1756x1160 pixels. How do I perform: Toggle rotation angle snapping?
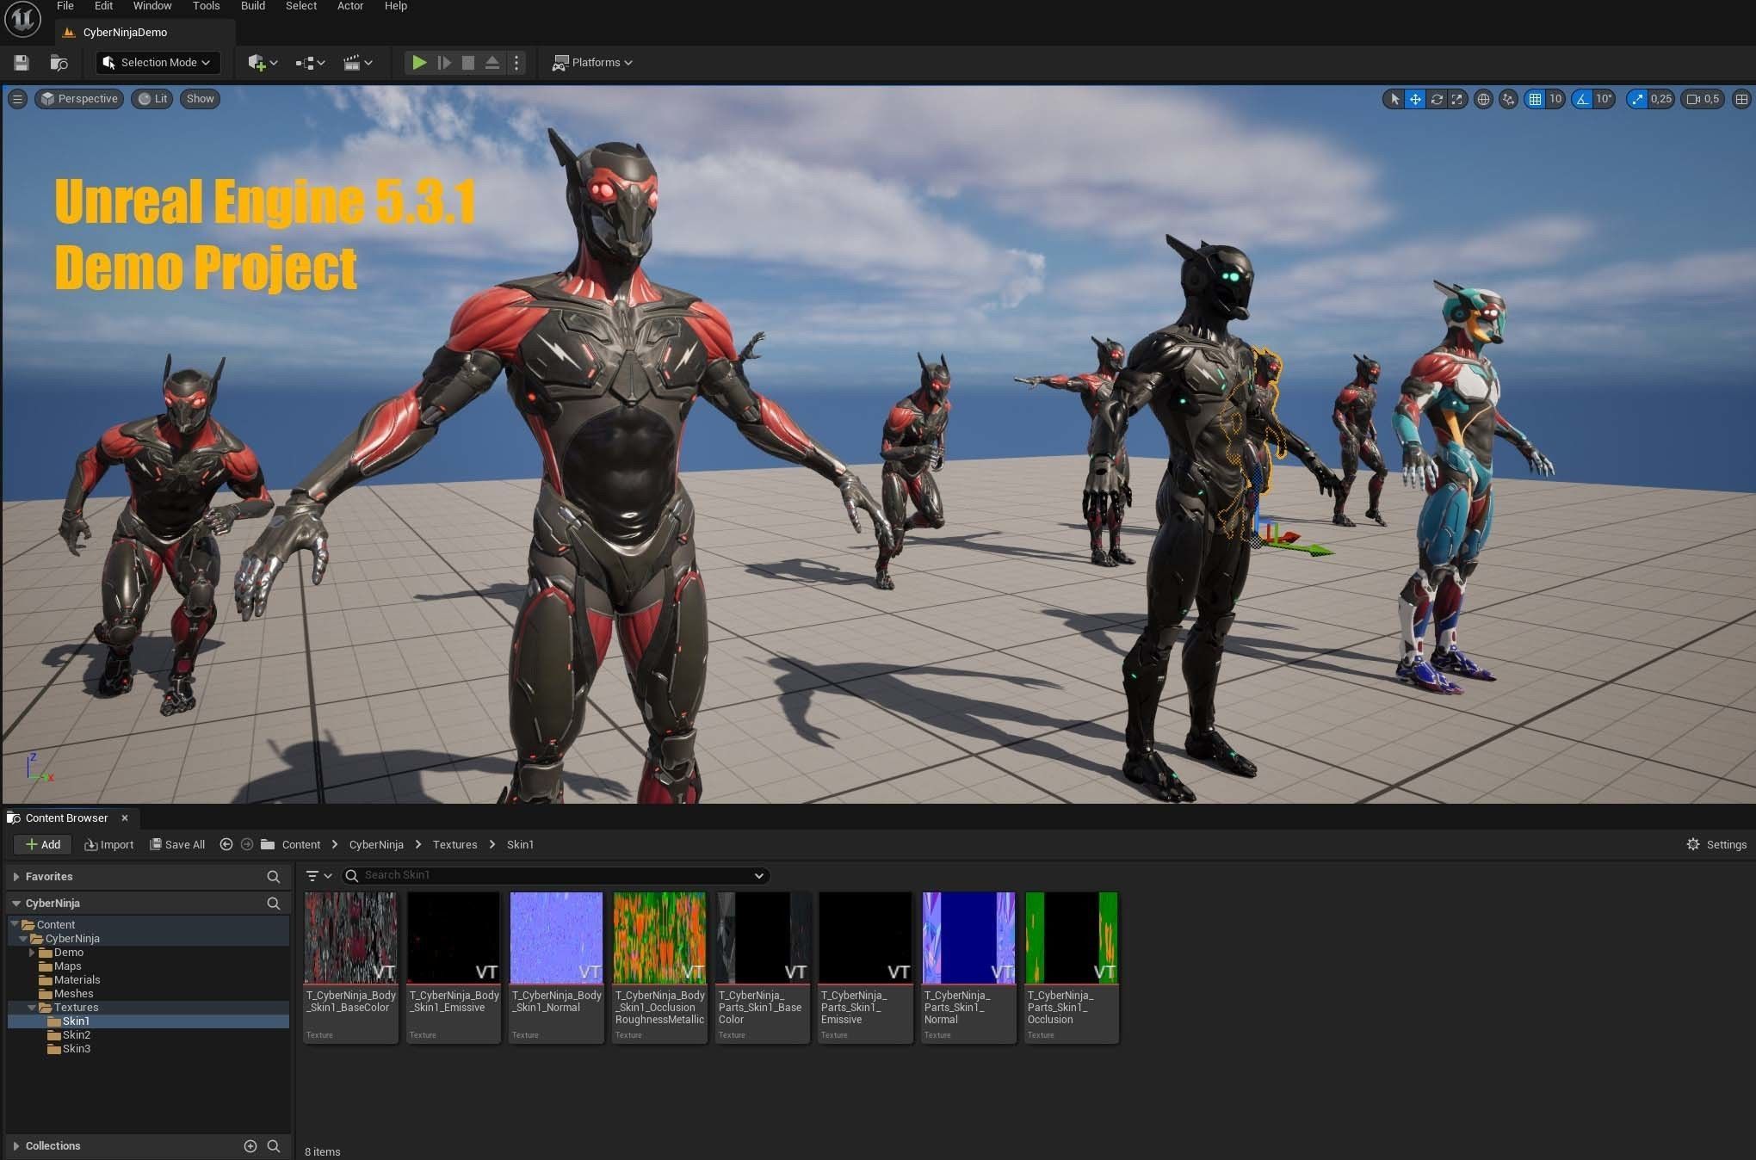(1582, 99)
